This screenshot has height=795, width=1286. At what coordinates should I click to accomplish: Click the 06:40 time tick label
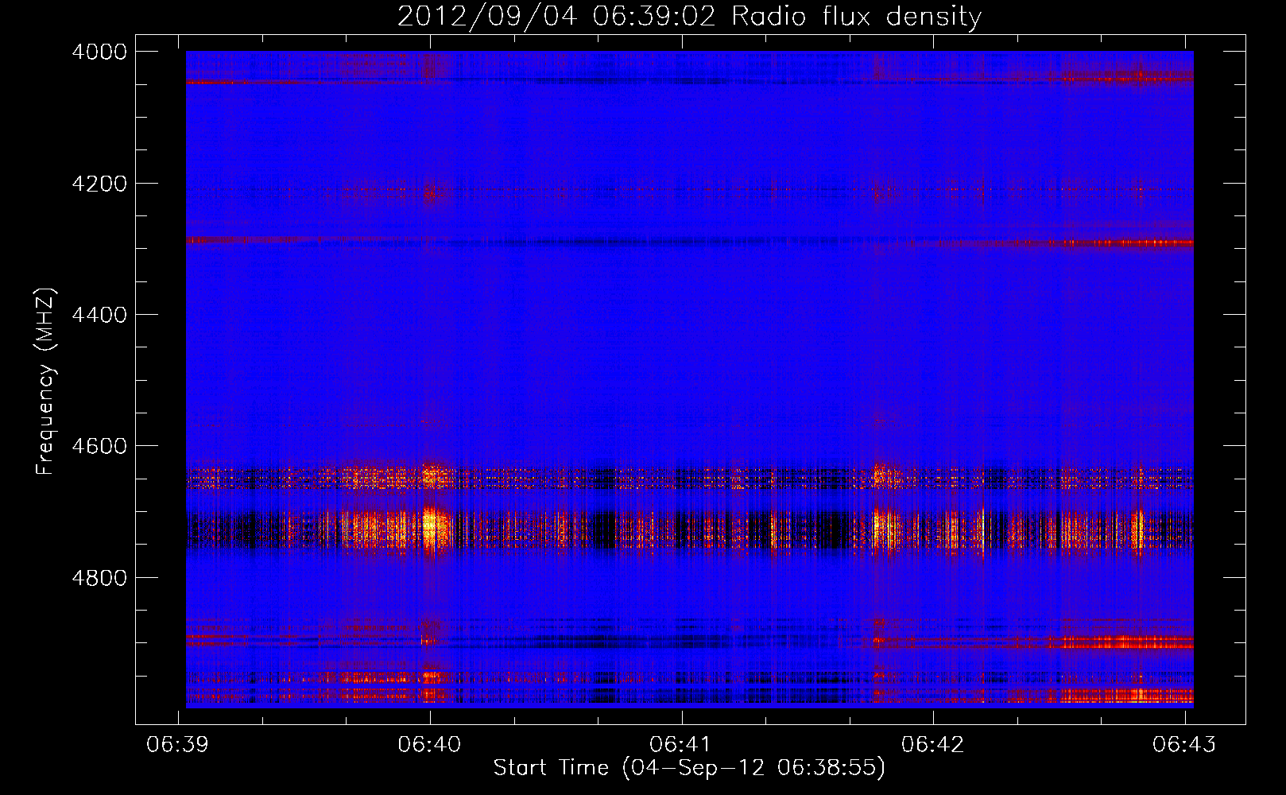click(429, 744)
